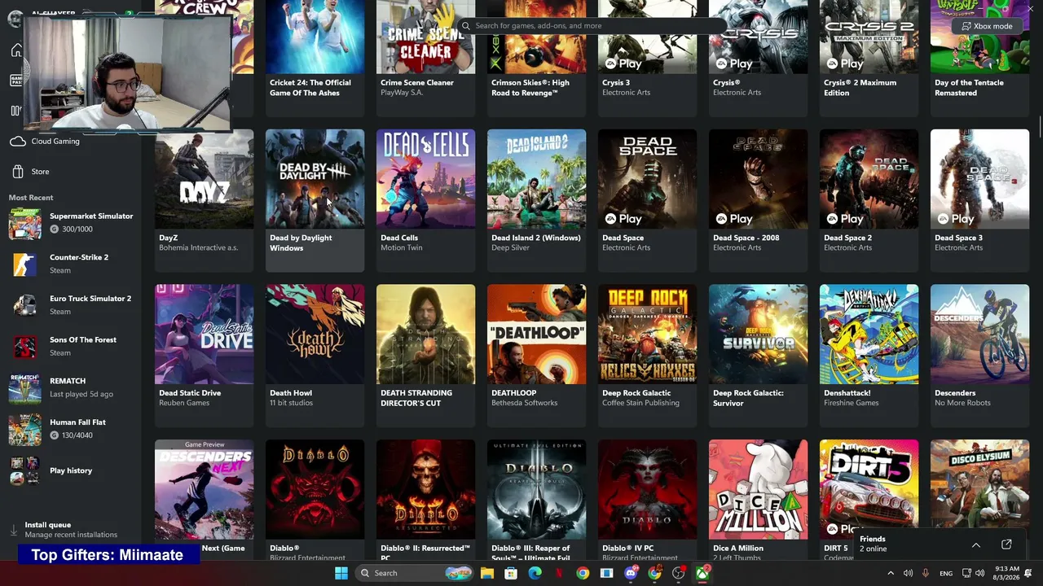
Task: Open the Dead Space EA Play tile
Action: (647, 200)
